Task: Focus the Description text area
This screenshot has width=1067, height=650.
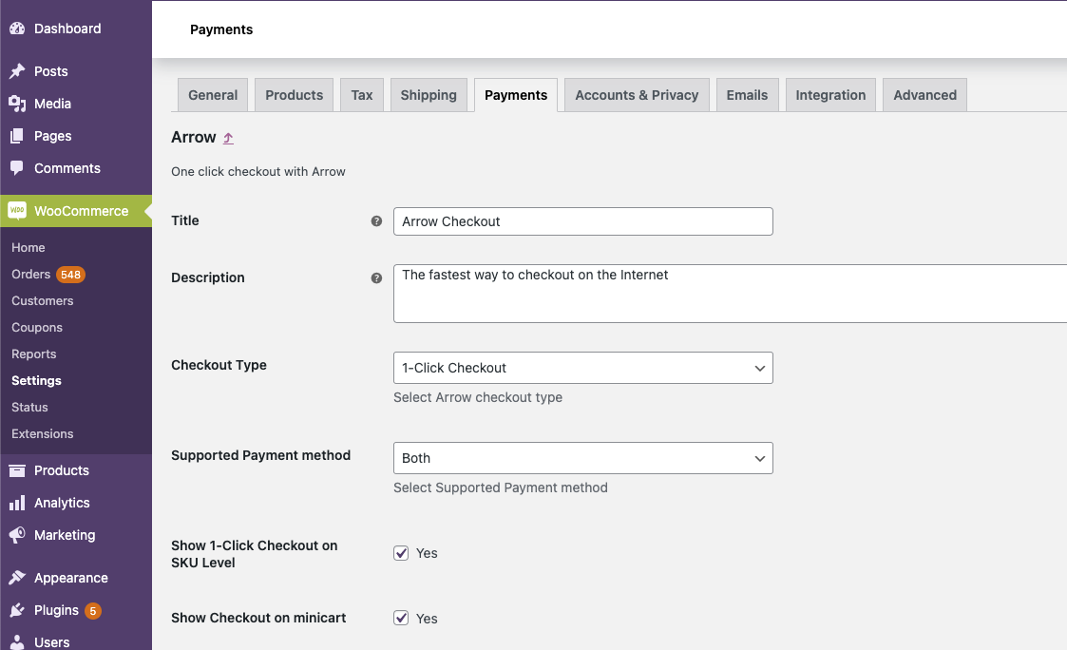Action: coord(729,293)
